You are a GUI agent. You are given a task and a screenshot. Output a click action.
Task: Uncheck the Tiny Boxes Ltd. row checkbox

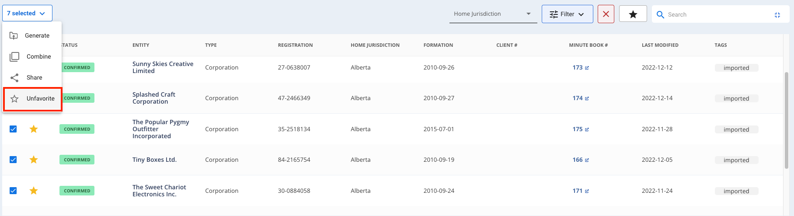coord(13,160)
